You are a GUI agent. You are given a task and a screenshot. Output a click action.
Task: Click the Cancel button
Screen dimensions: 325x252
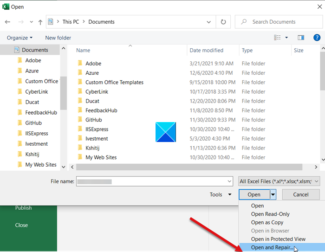[x=301, y=194]
